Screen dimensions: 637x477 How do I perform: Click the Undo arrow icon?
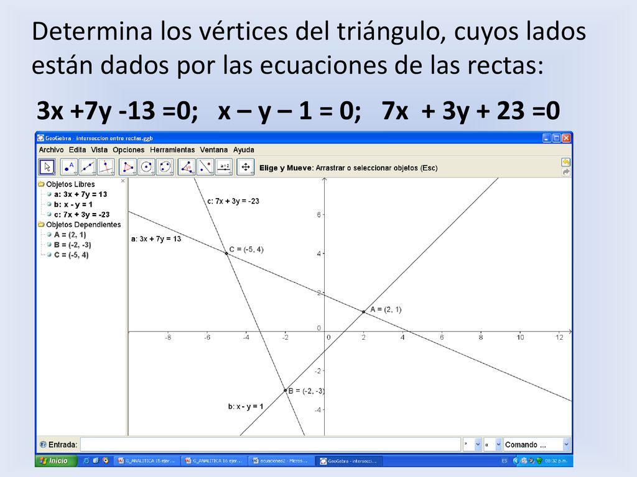[x=565, y=162]
